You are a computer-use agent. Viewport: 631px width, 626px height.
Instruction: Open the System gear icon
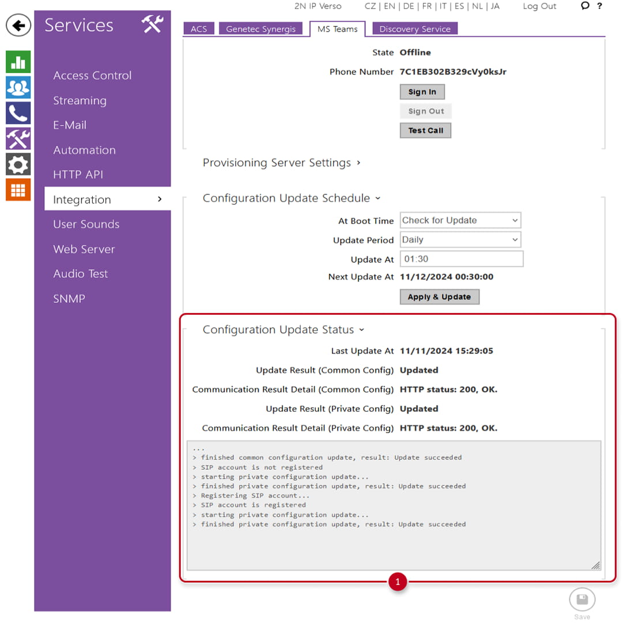point(18,164)
